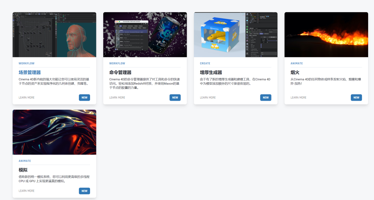374x200 pixels.
Task: Click the 增厚生成器 card heading
Action: pos(211,72)
